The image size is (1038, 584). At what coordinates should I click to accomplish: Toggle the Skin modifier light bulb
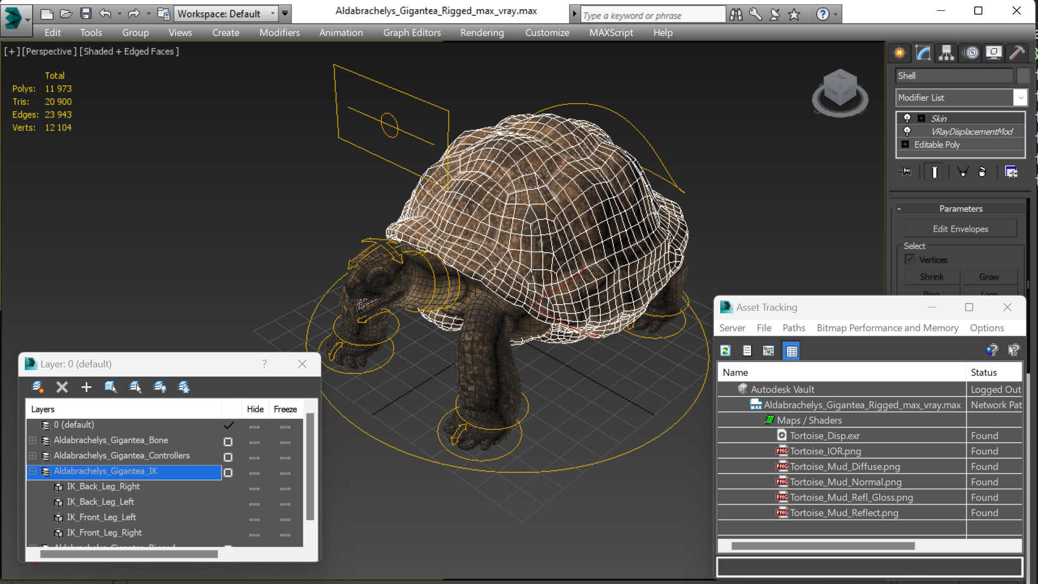pos(907,118)
